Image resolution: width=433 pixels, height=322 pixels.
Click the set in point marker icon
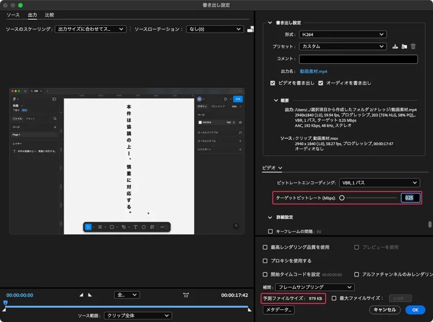click(81, 295)
